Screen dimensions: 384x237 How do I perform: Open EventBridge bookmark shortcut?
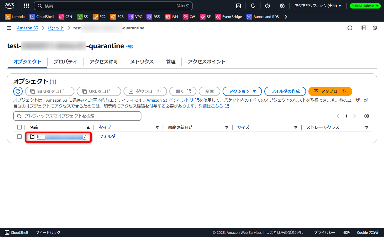(228, 17)
